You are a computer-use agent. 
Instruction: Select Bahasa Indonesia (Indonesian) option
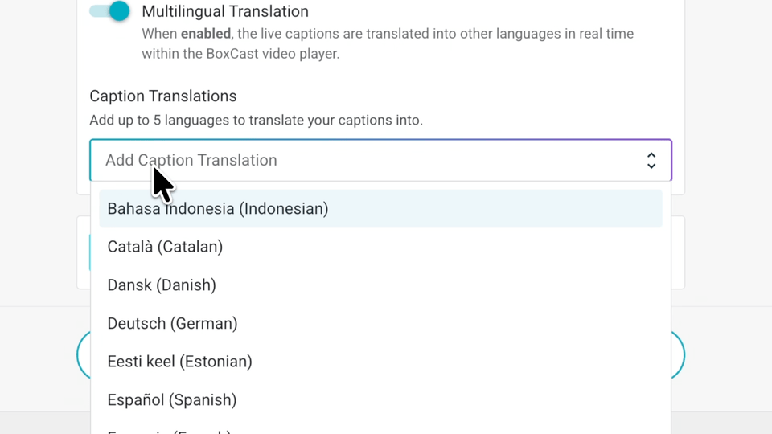click(218, 209)
